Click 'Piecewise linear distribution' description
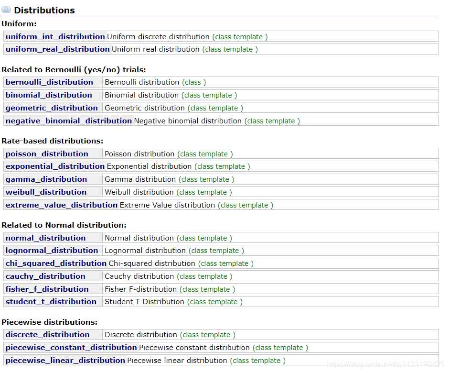This screenshot has width=449, height=373. point(177,361)
